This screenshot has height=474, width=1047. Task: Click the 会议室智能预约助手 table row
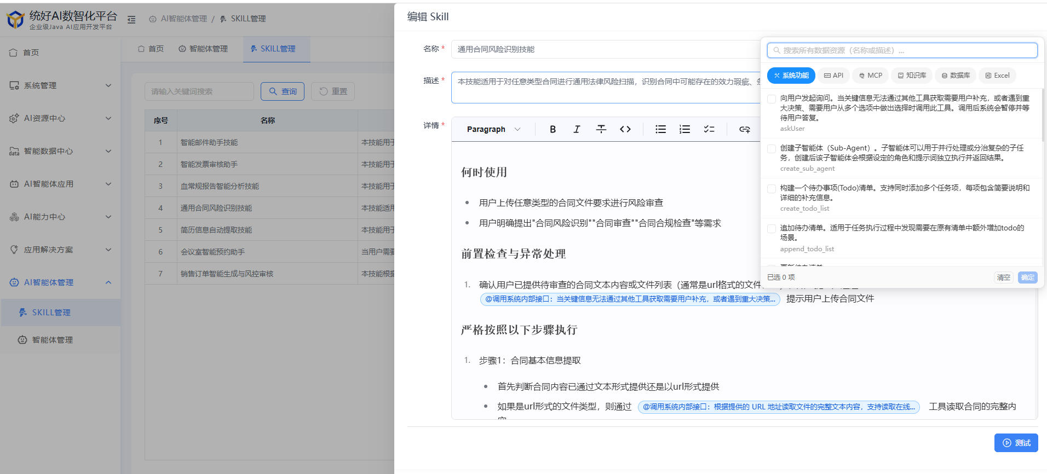pos(269,252)
